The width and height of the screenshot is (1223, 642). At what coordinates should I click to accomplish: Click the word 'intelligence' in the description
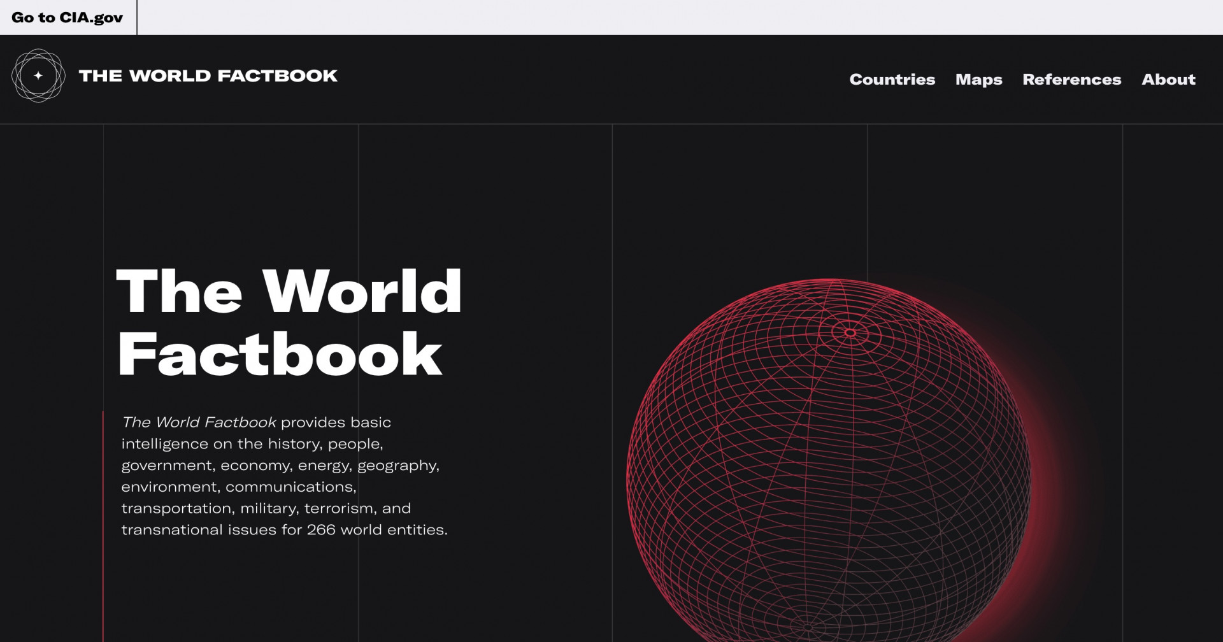[165, 444]
